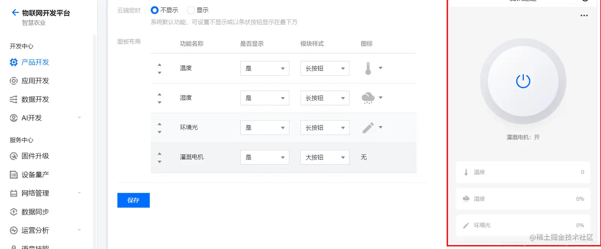Screen dimensions: 601x249
Task: Move the 温度 row down
Action: (x=159, y=73)
